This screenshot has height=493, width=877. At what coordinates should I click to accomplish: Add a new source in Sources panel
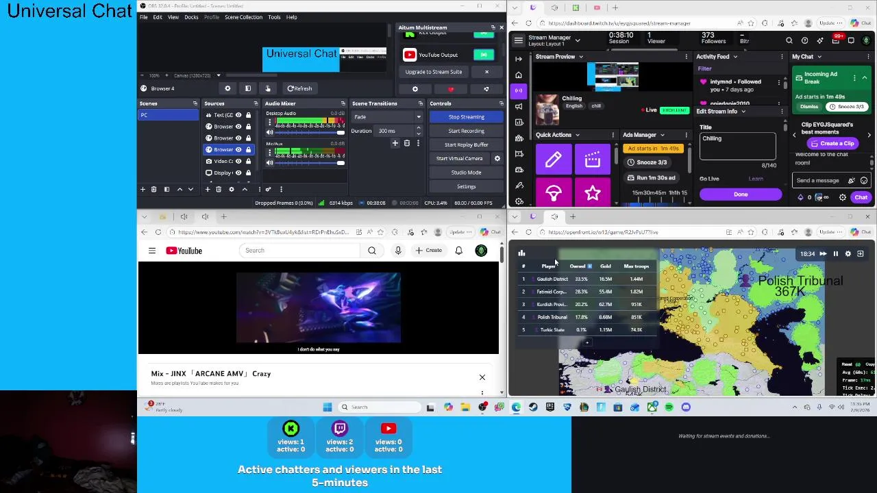pyautogui.click(x=208, y=189)
